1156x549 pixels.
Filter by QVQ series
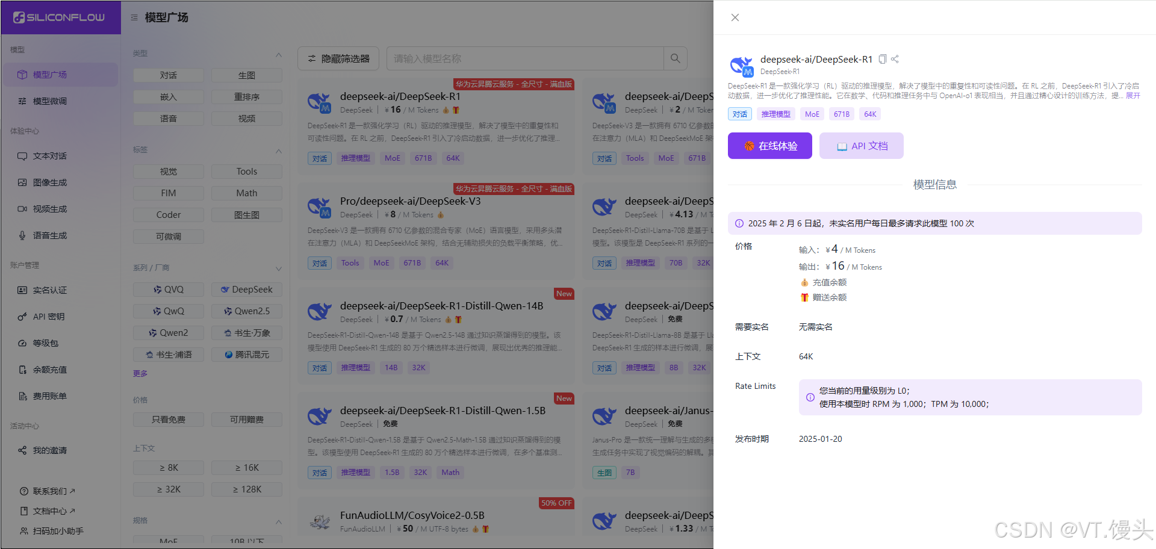click(x=169, y=290)
